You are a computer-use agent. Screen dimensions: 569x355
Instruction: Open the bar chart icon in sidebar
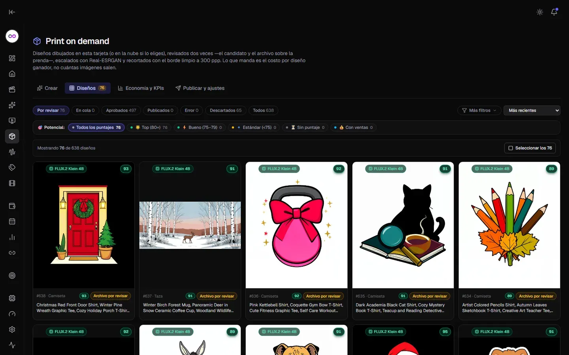pos(12,237)
